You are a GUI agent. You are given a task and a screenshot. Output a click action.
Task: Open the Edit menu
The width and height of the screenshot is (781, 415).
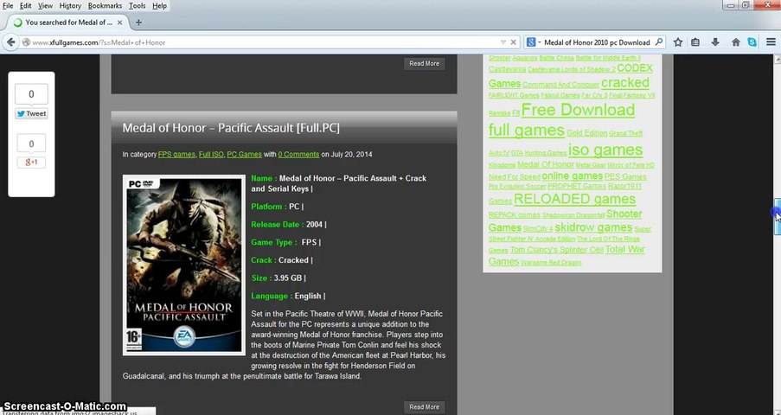[25, 5]
